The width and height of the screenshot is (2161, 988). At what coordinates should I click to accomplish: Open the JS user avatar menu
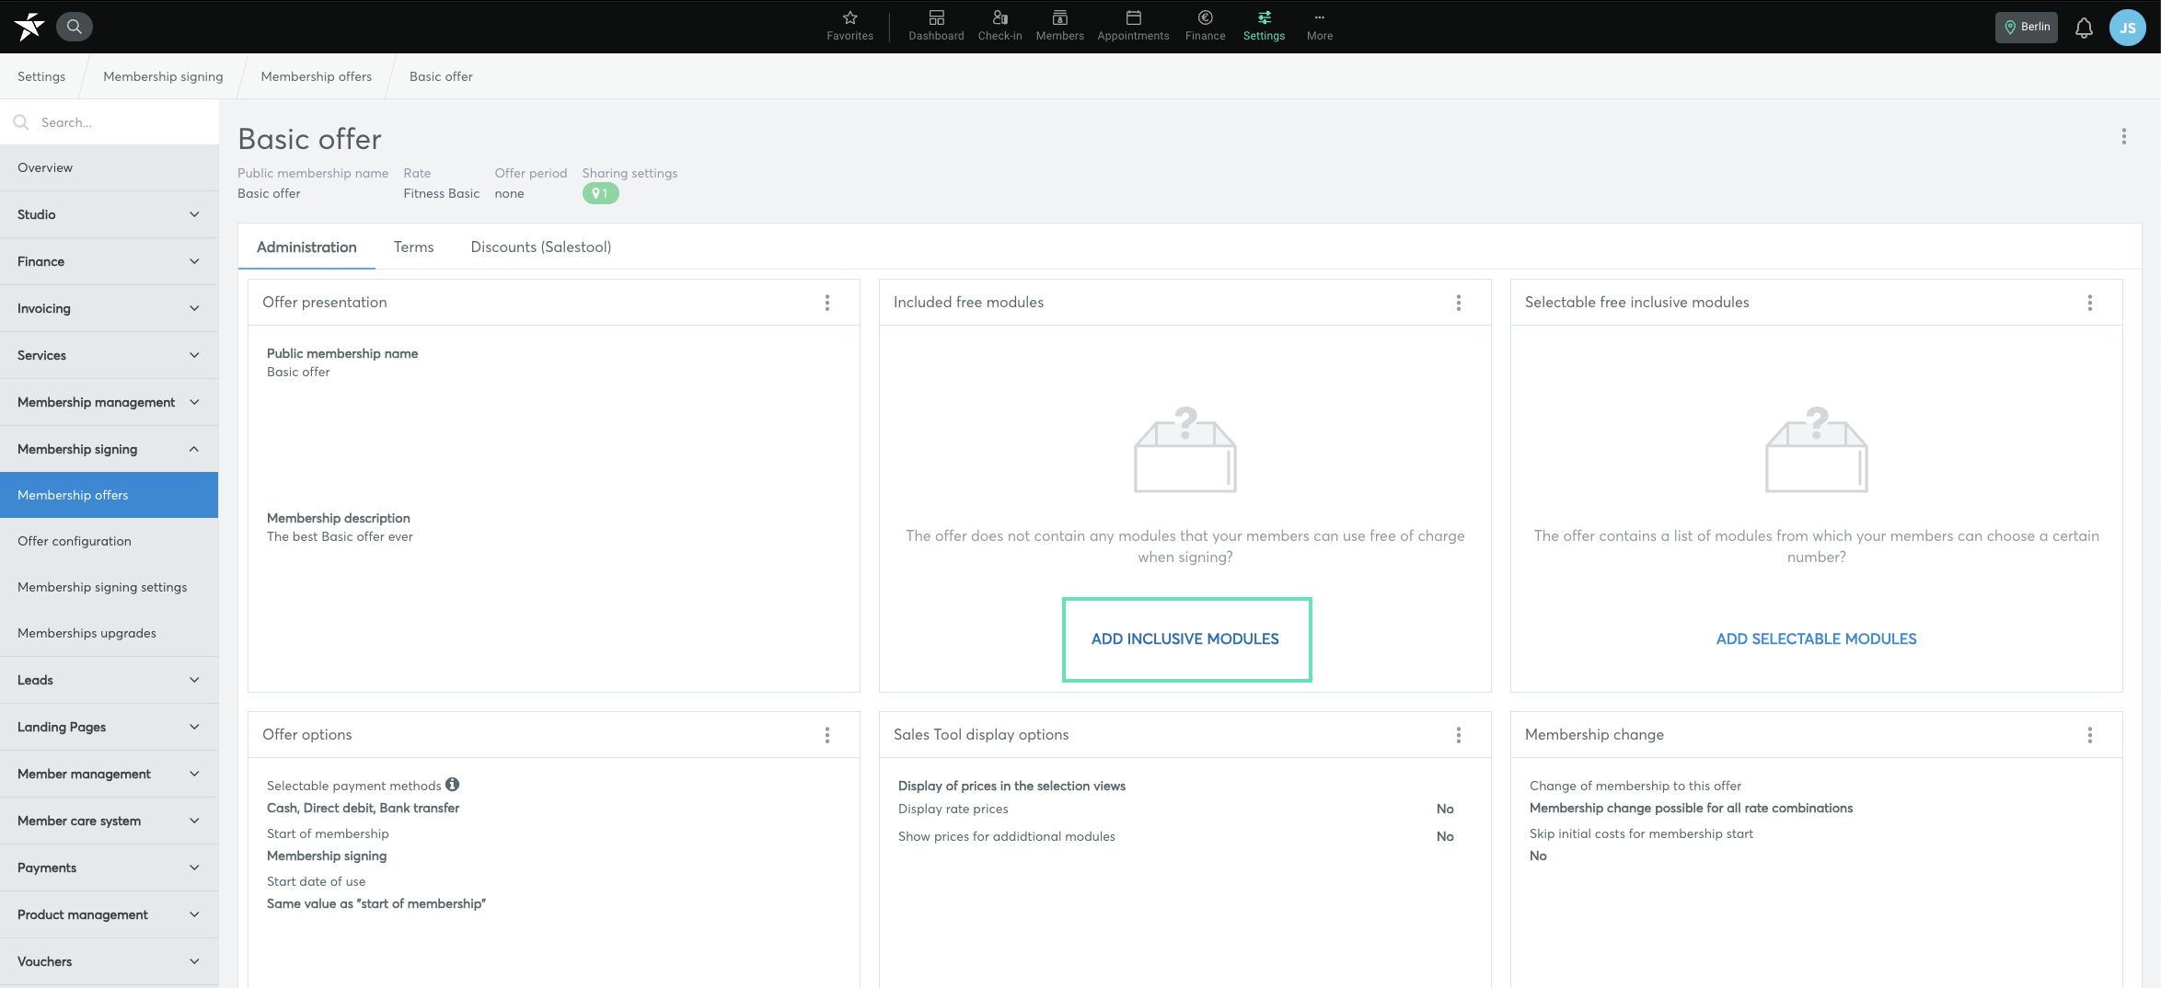pyautogui.click(x=2128, y=28)
